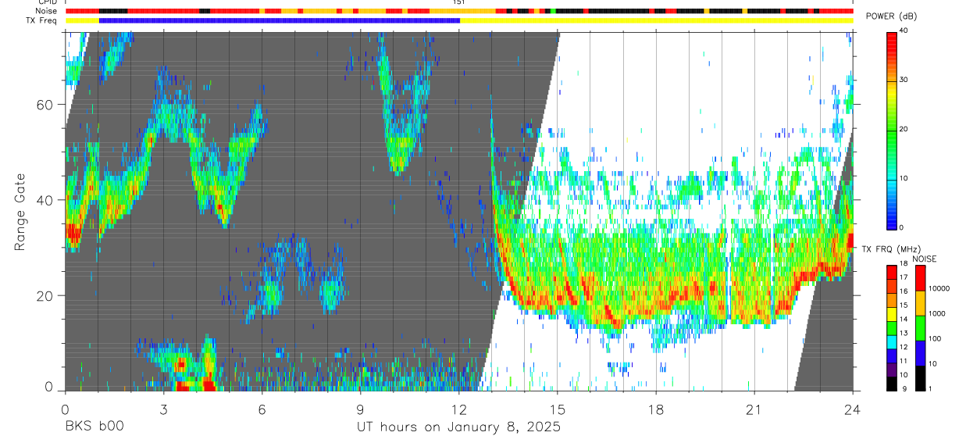Click the UT hours on January 8, 2025 title
This screenshot has height=443, width=959.
tap(458, 427)
